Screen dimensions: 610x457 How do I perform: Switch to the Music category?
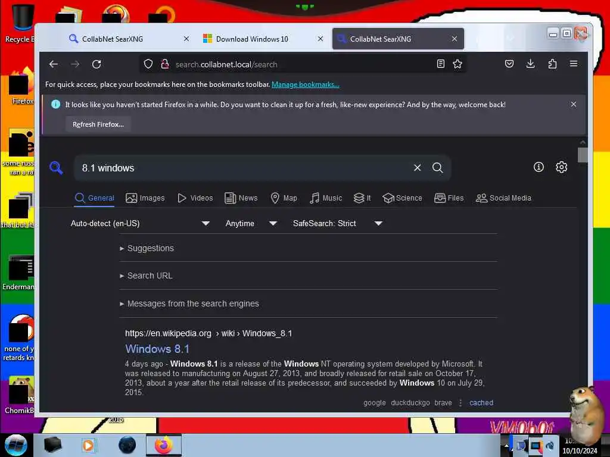pos(326,198)
